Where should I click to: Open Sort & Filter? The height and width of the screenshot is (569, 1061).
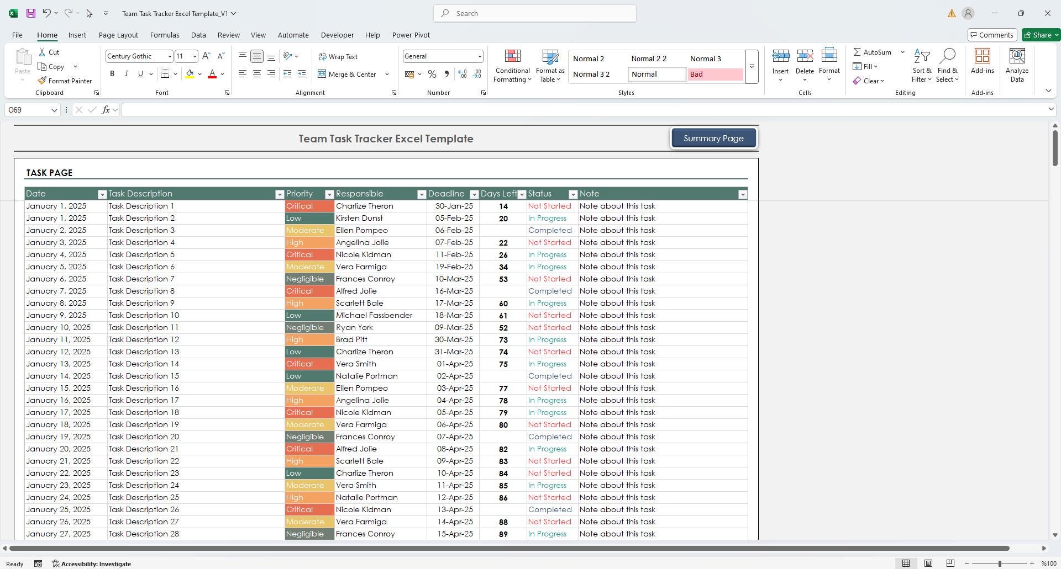(921, 65)
